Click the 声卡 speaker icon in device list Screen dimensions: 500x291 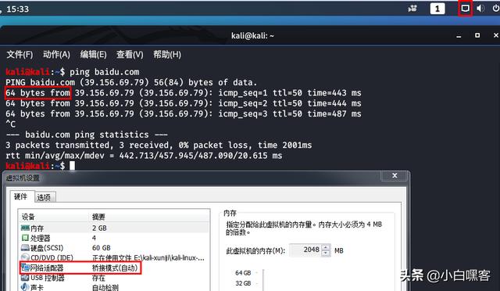[25, 287]
